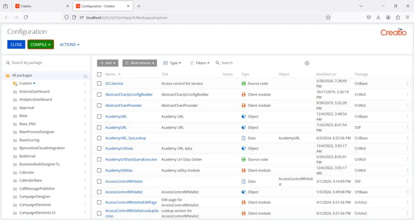Open the table settings gear icon

click(307, 63)
